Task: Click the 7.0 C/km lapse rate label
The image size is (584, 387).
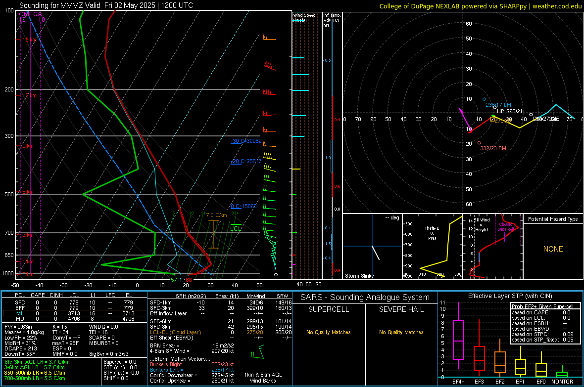Action: point(216,215)
